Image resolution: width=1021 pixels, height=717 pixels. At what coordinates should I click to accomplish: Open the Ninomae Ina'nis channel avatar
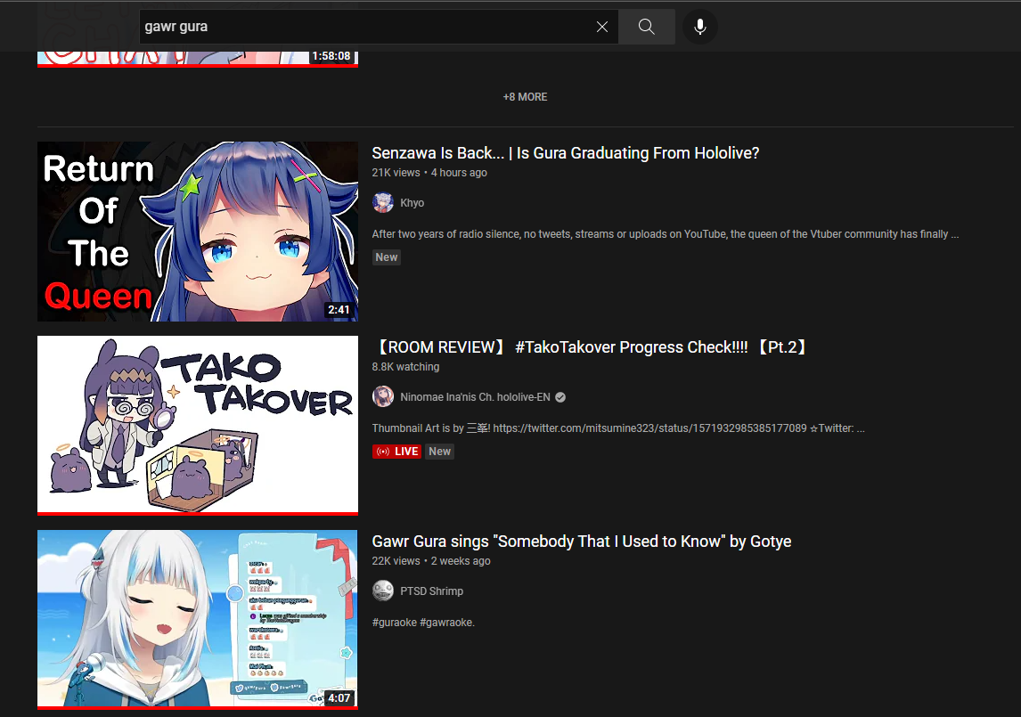tap(383, 396)
